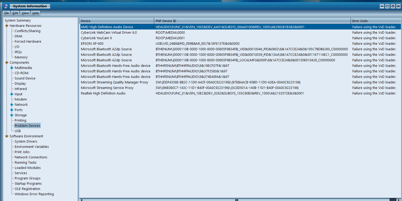The width and height of the screenshot is (402, 201).
Task: Select Display component
Action: (20, 84)
